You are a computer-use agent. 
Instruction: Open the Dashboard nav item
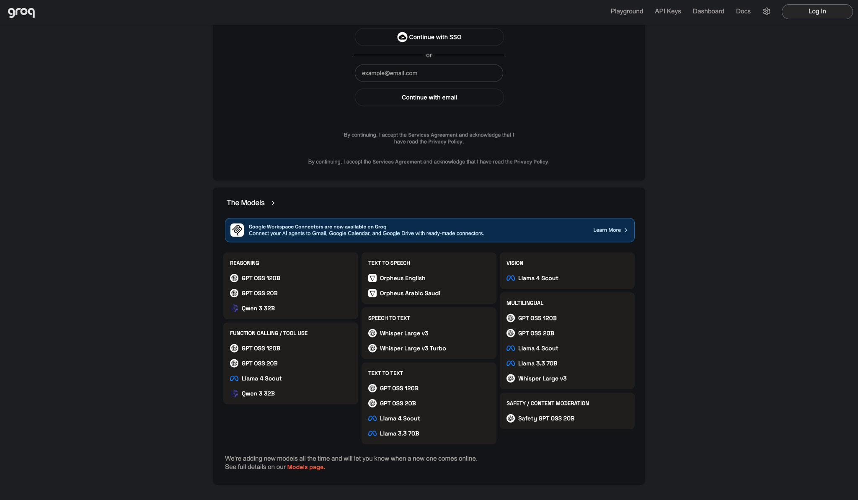708,11
